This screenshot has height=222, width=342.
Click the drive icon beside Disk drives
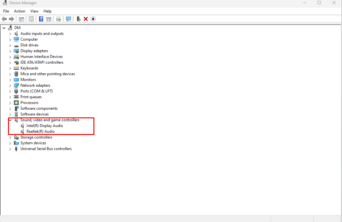pyautogui.click(x=16, y=45)
